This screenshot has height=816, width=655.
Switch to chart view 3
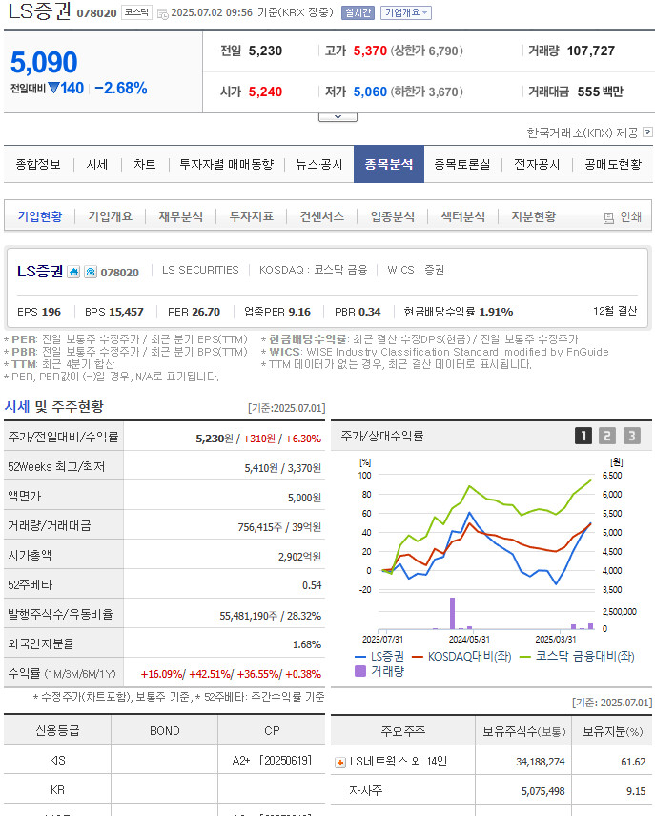(x=631, y=436)
